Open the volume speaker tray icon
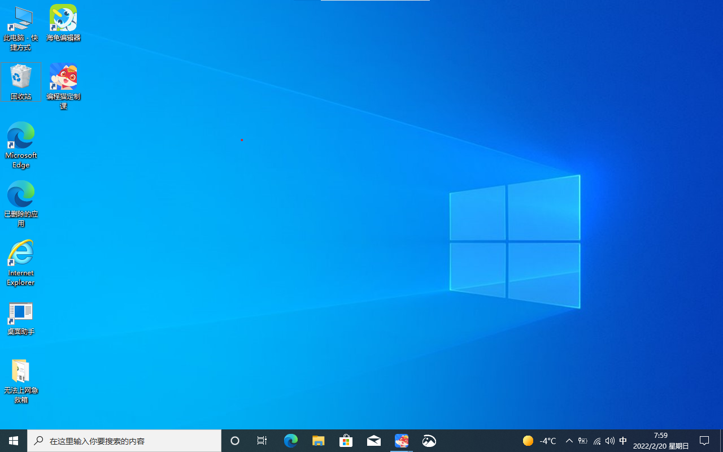 610,441
